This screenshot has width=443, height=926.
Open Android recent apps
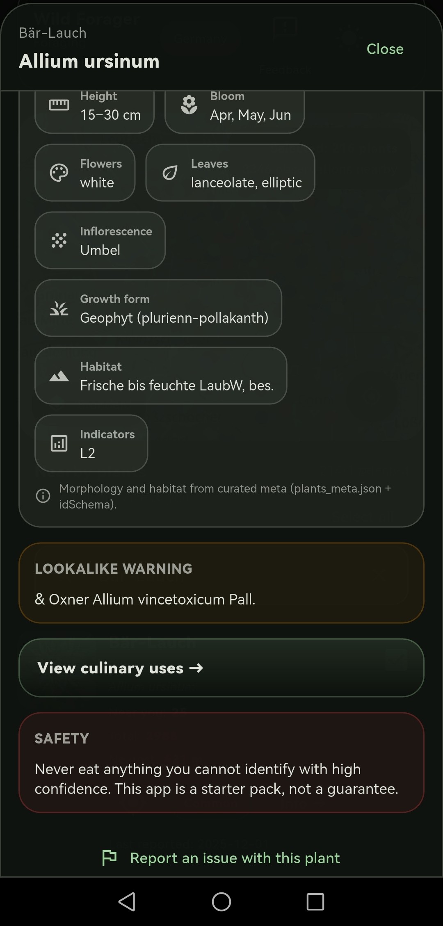pos(315,902)
